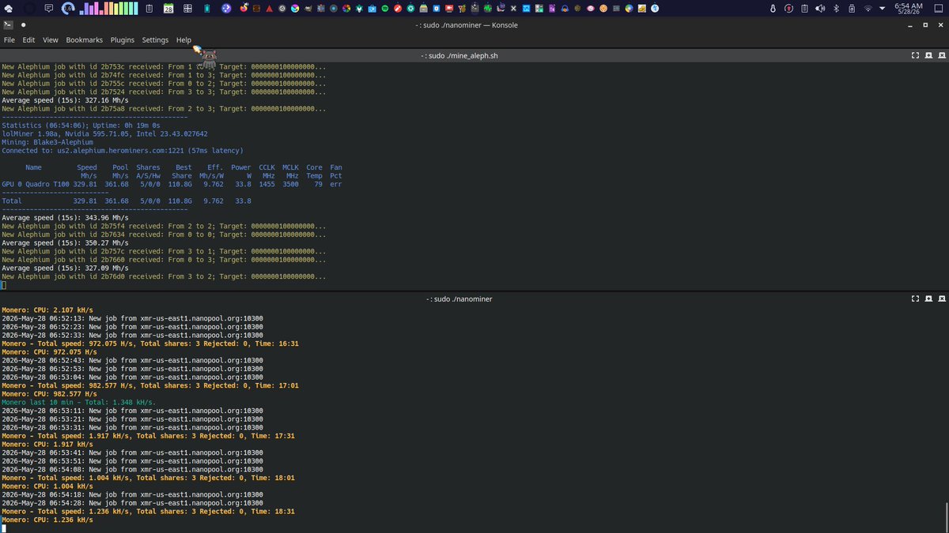Click 'Average speed (15s): 350.27 Mh/s' line
Viewport: 949px width, 533px height.
65,243
